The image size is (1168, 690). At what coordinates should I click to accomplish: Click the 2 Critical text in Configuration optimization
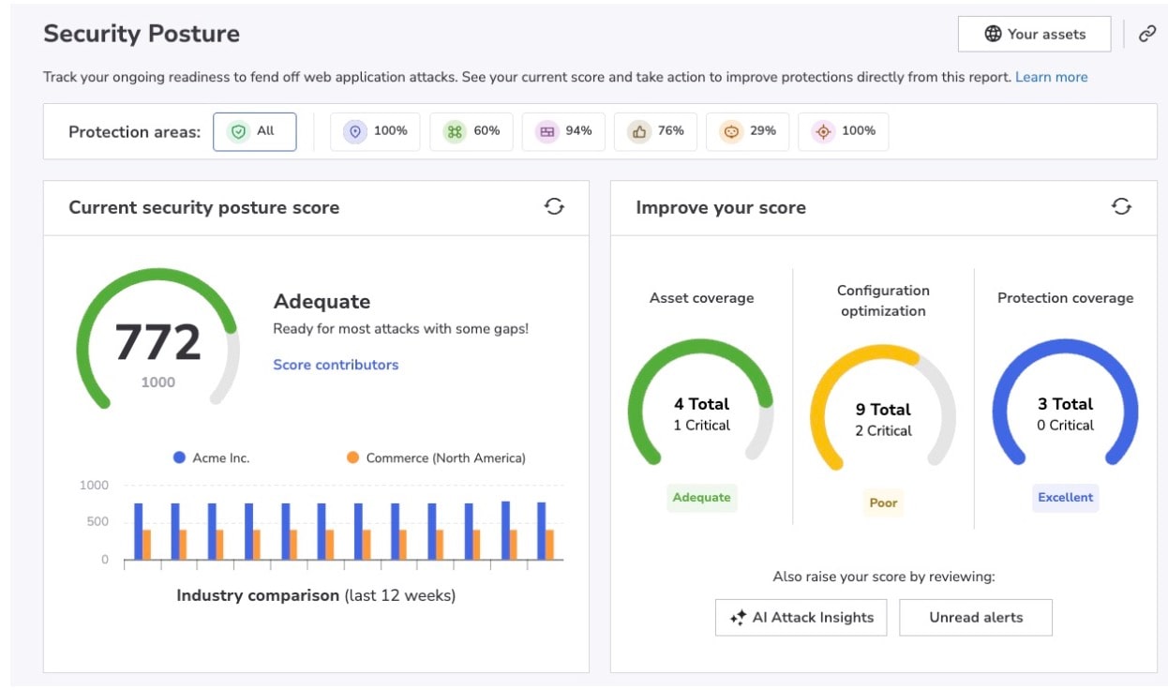883,431
